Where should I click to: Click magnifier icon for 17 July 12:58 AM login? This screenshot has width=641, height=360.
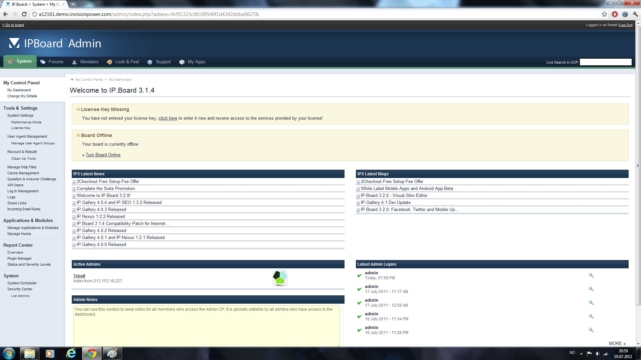point(591,303)
